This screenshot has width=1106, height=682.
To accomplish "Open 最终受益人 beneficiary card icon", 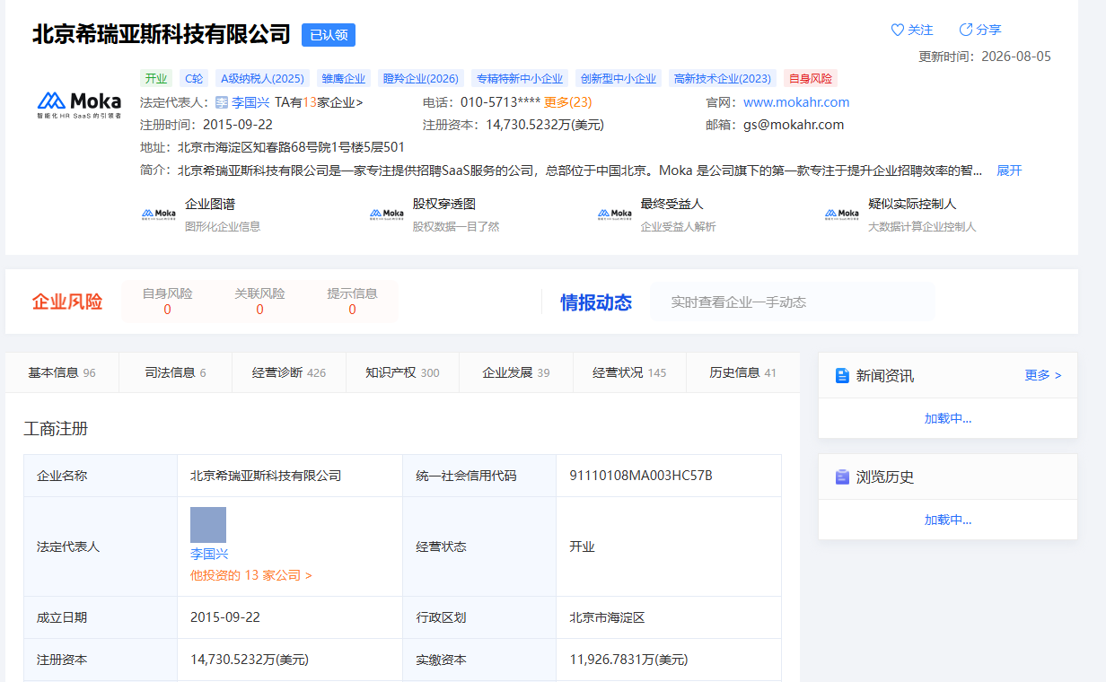I will tap(615, 214).
